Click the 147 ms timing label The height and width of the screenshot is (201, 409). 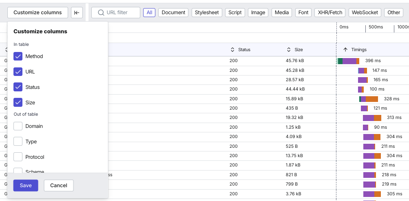click(380, 70)
